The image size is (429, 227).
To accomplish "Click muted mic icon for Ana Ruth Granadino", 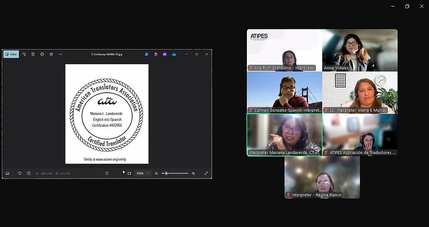I will 250,68.
